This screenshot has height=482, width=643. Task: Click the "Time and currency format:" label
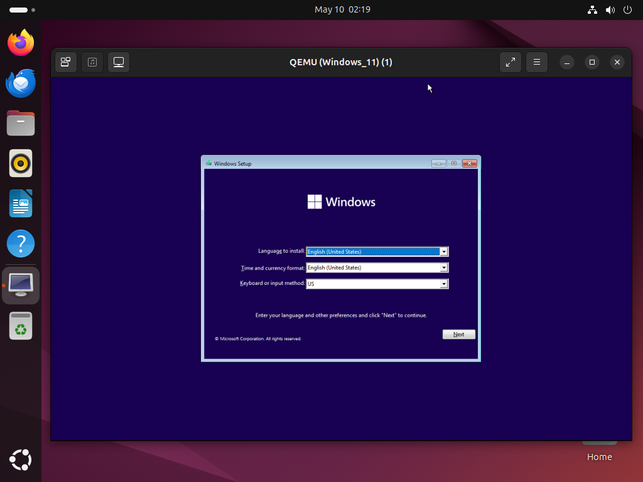point(273,268)
